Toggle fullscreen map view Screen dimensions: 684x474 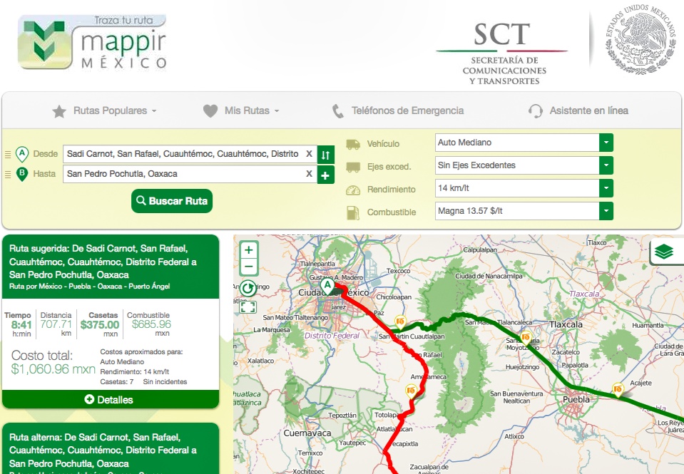click(x=248, y=307)
